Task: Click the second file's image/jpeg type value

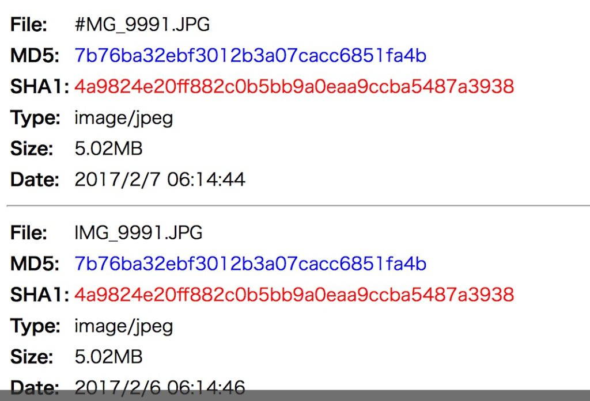Action: [124, 327]
